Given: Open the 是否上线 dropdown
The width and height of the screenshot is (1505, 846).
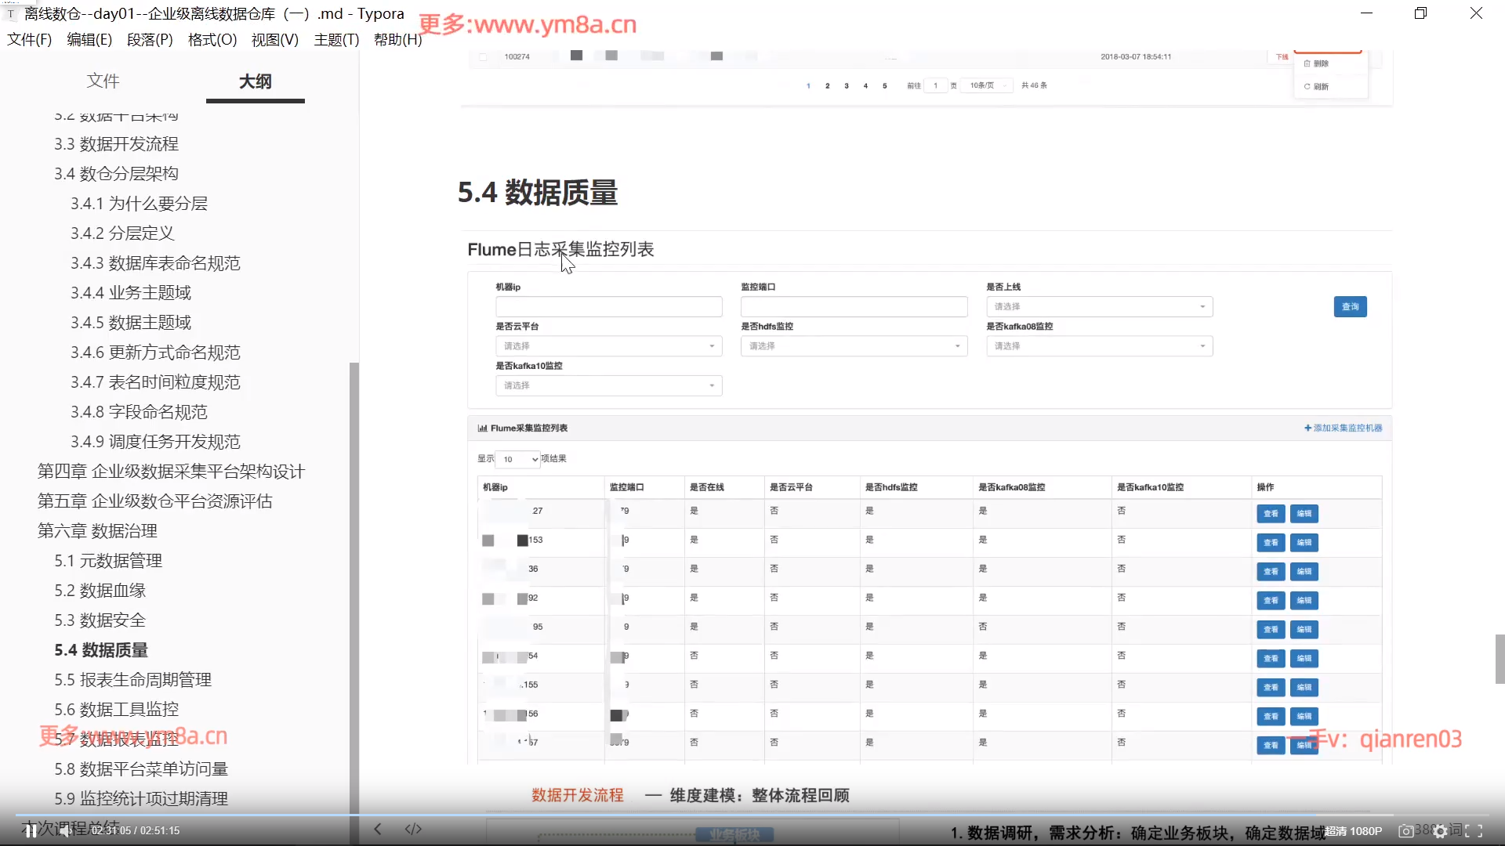Looking at the screenshot, I should (1099, 306).
